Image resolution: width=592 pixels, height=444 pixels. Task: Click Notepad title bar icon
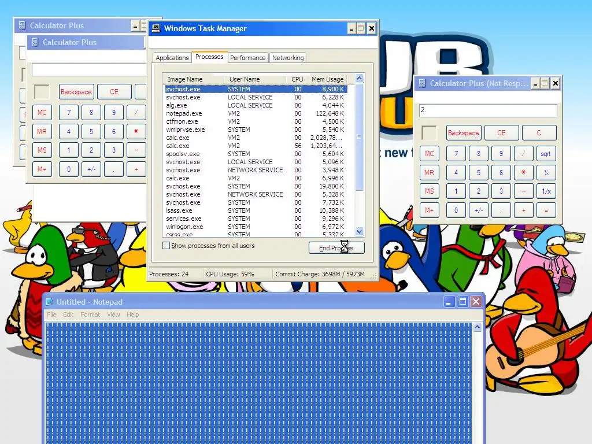49,302
